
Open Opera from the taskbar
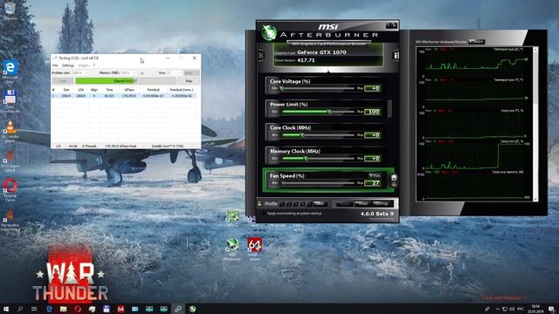[x=78, y=309]
